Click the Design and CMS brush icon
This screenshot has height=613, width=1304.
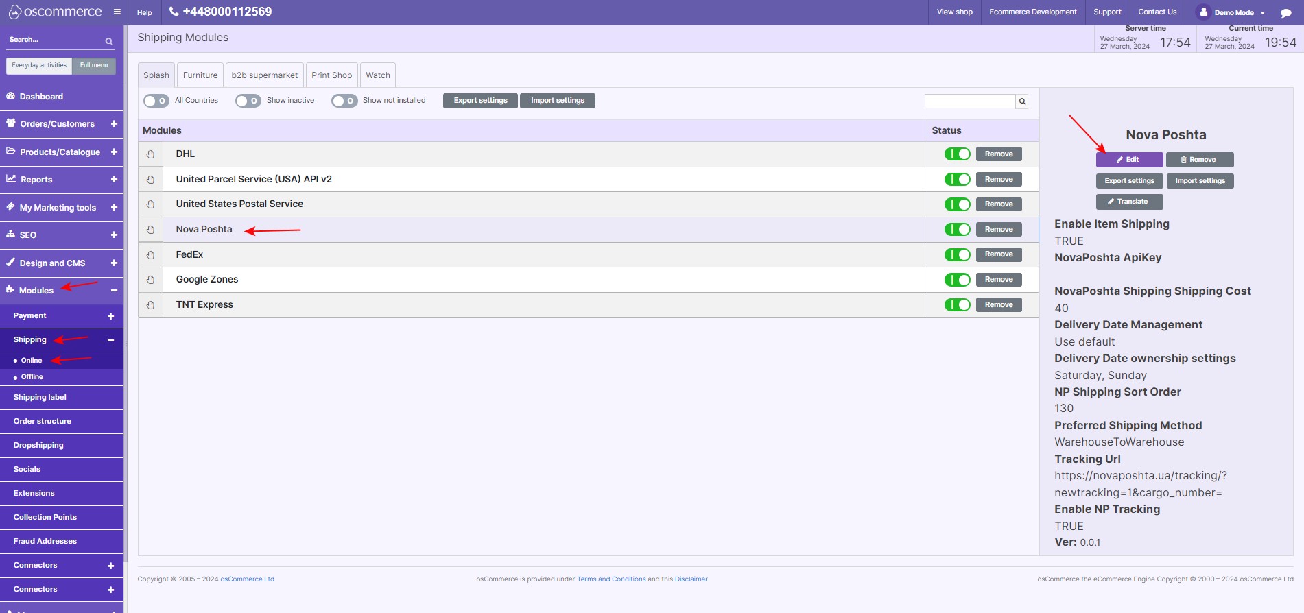pyautogui.click(x=10, y=262)
